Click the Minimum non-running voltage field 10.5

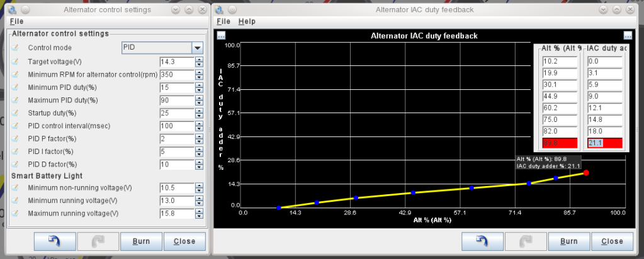tap(177, 188)
